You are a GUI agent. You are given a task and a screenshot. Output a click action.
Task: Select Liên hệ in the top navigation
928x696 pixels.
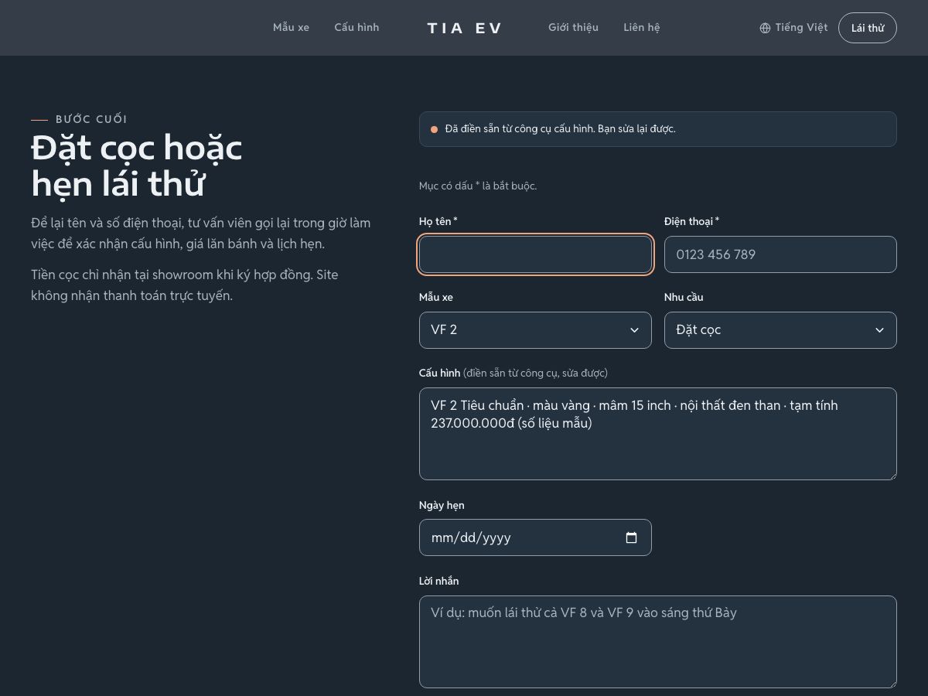point(642,27)
